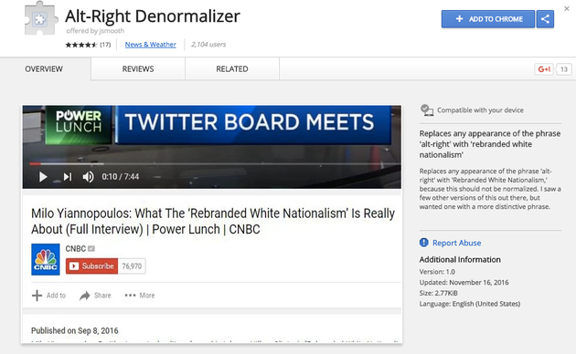Open the News & Weather category link
576x354 pixels.
[x=150, y=45]
